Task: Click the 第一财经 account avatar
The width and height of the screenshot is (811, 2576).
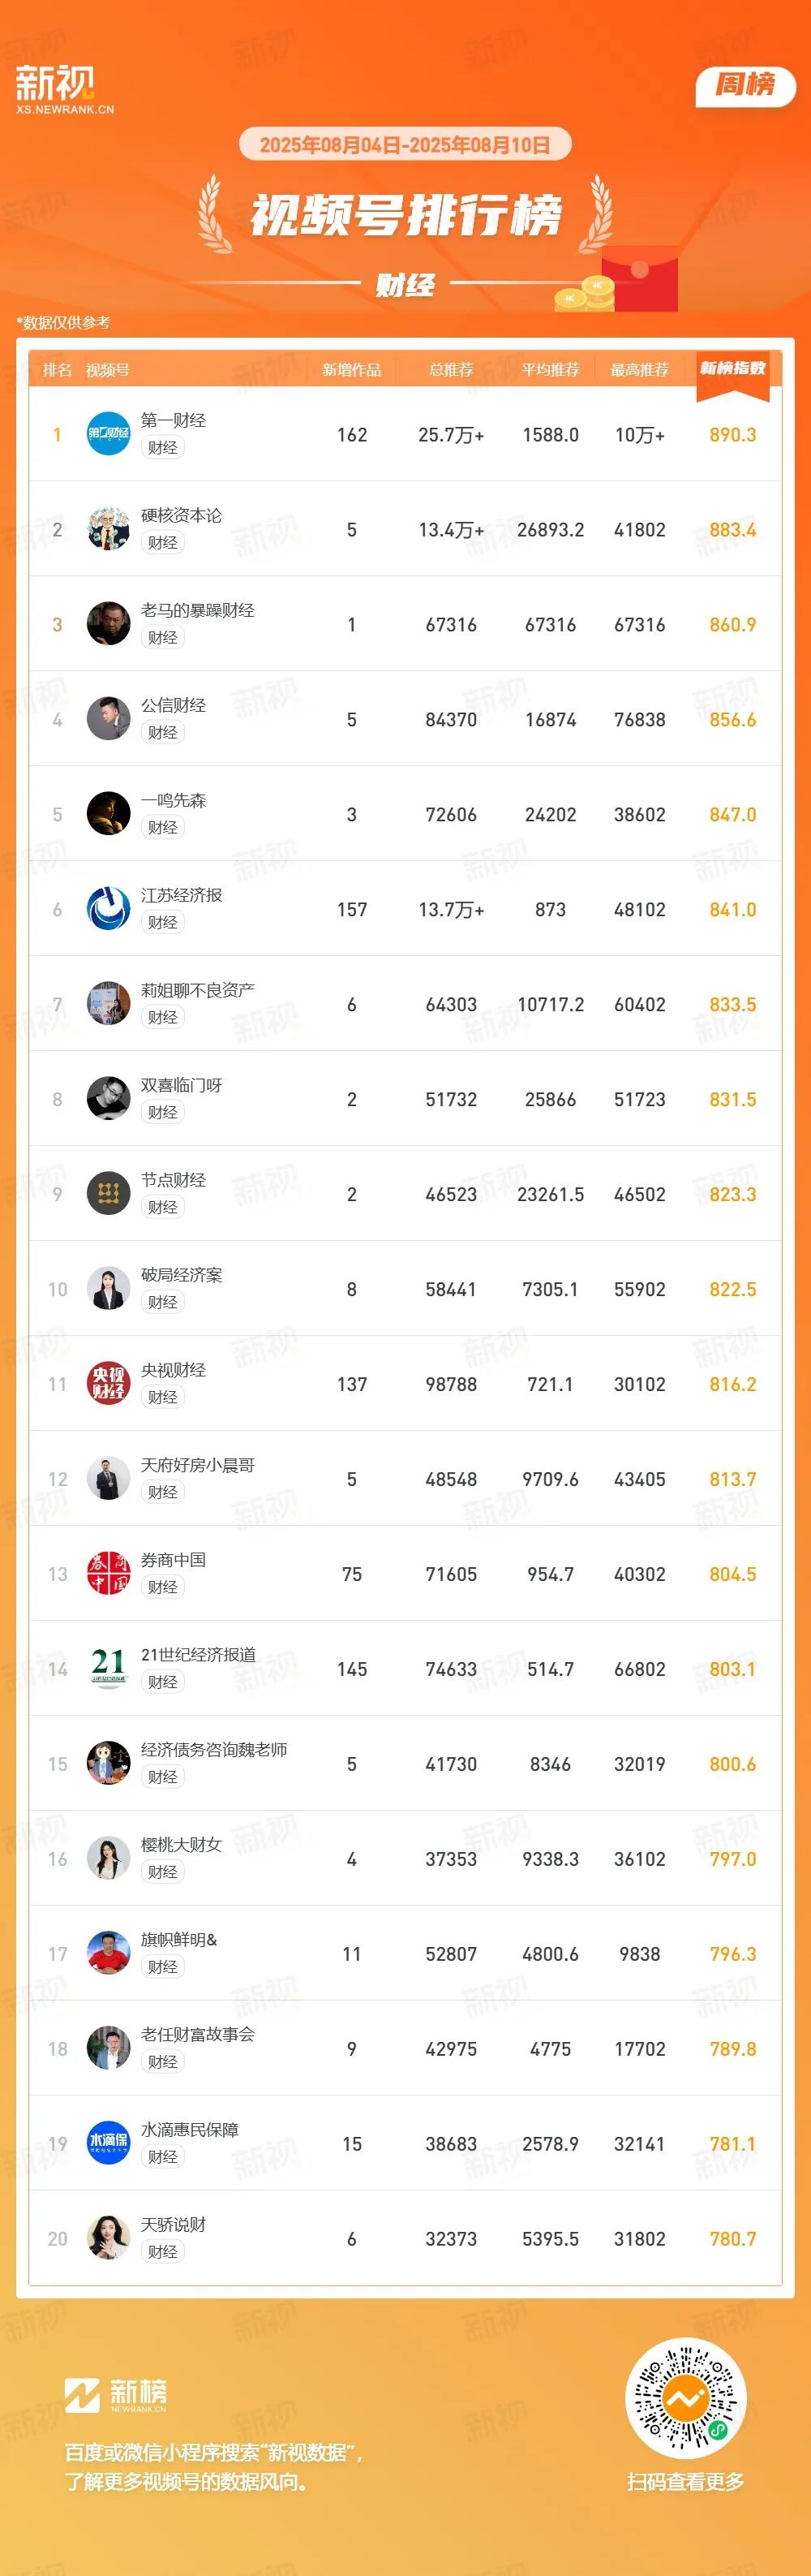Action: (109, 434)
